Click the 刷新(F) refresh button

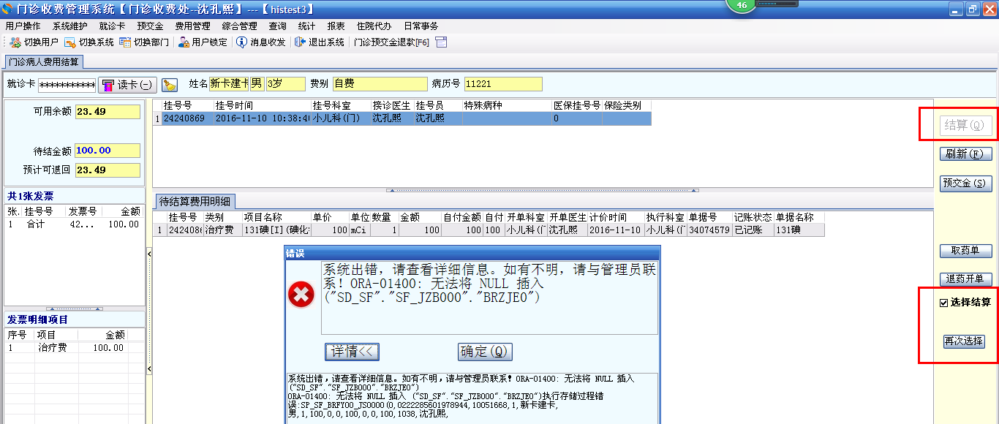click(965, 154)
